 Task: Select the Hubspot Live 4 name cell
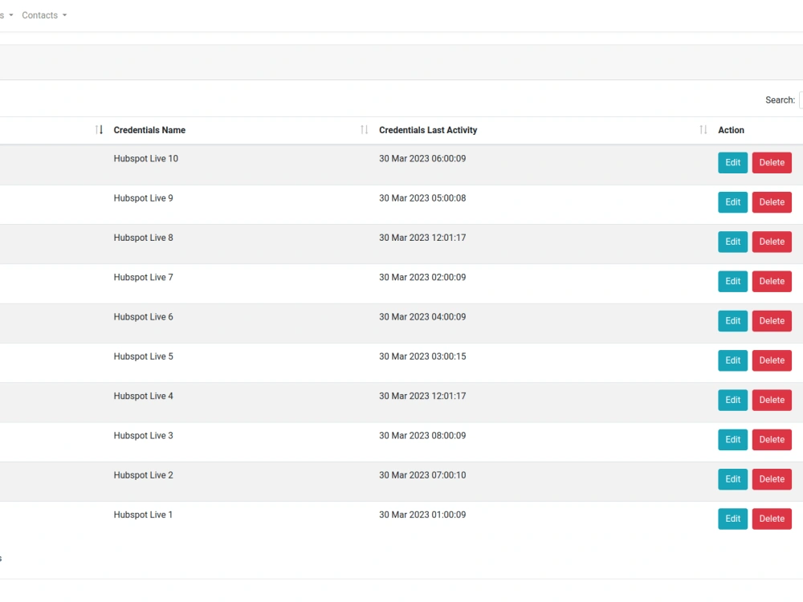click(x=144, y=397)
